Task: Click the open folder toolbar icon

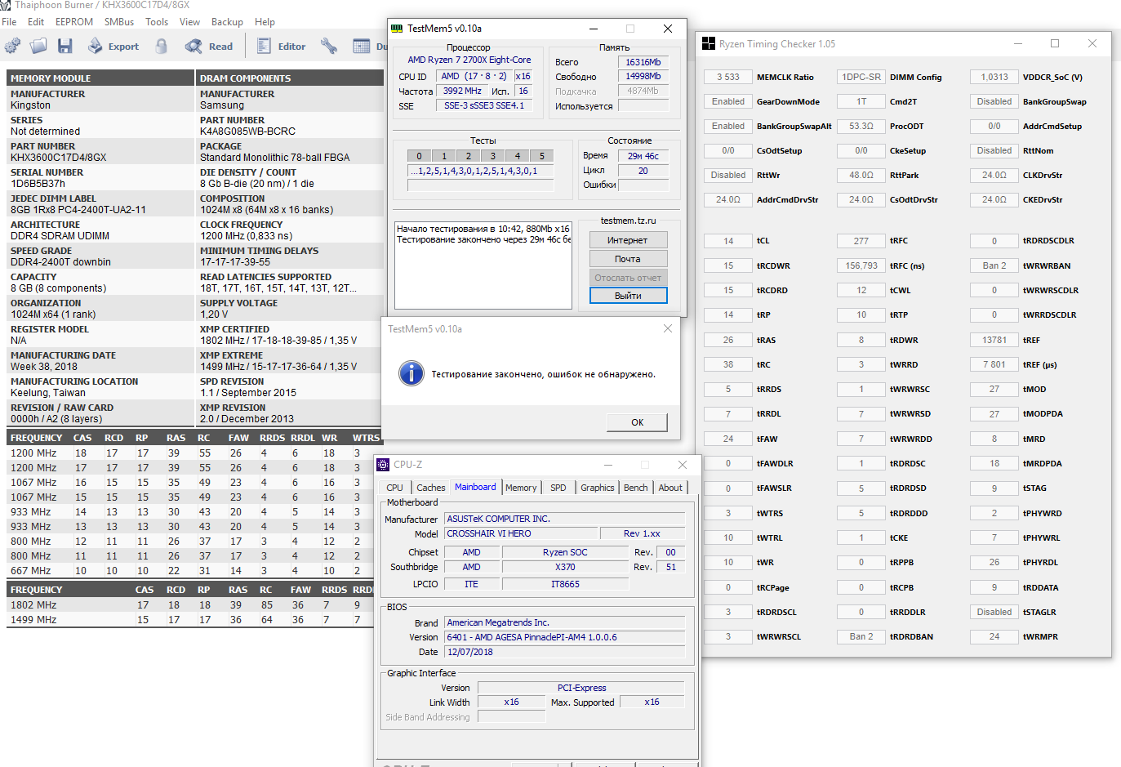Action: pos(38,47)
